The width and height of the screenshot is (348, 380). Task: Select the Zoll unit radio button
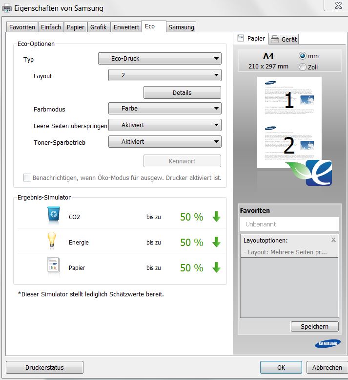(303, 67)
